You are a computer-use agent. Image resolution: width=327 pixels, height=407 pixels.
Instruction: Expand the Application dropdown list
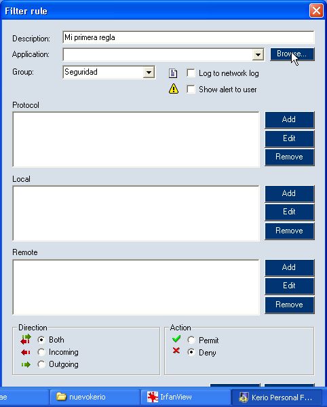pyautogui.click(x=258, y=54)
